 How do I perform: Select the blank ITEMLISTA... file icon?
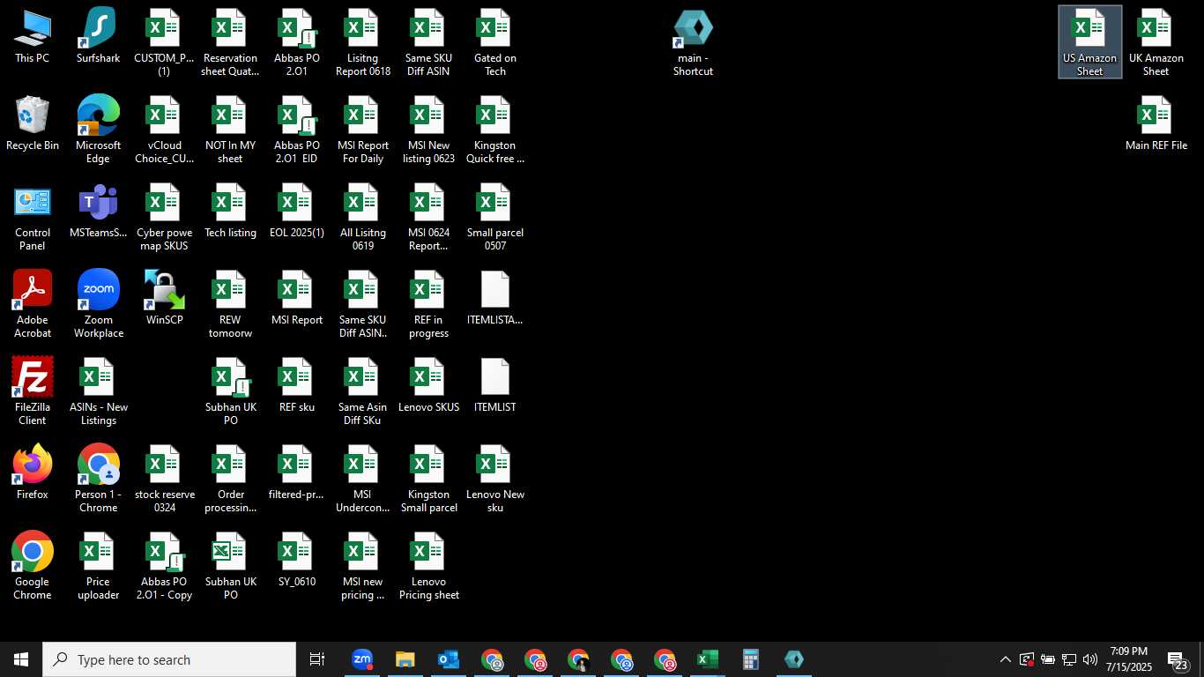[494, 299]
